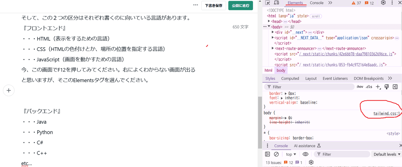Open DevTools settings gear at top
Viewport: 402px width, 167px height.
click(x=383, y=3)
